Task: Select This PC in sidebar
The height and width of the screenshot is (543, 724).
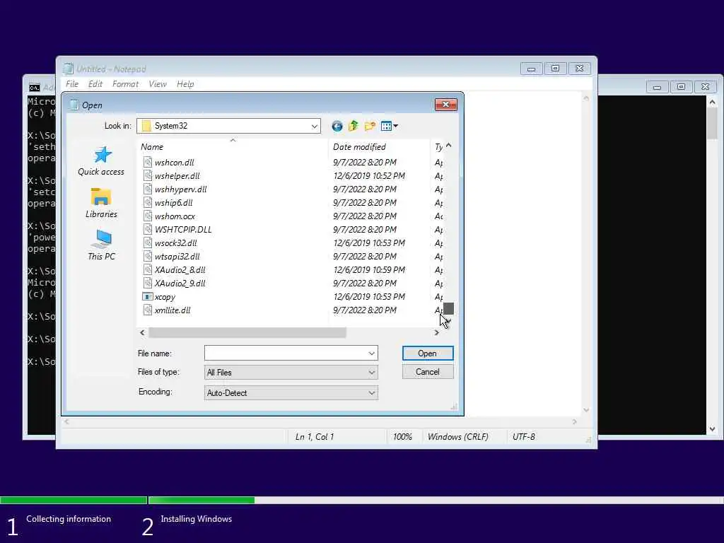Action: tap(101, 245)
